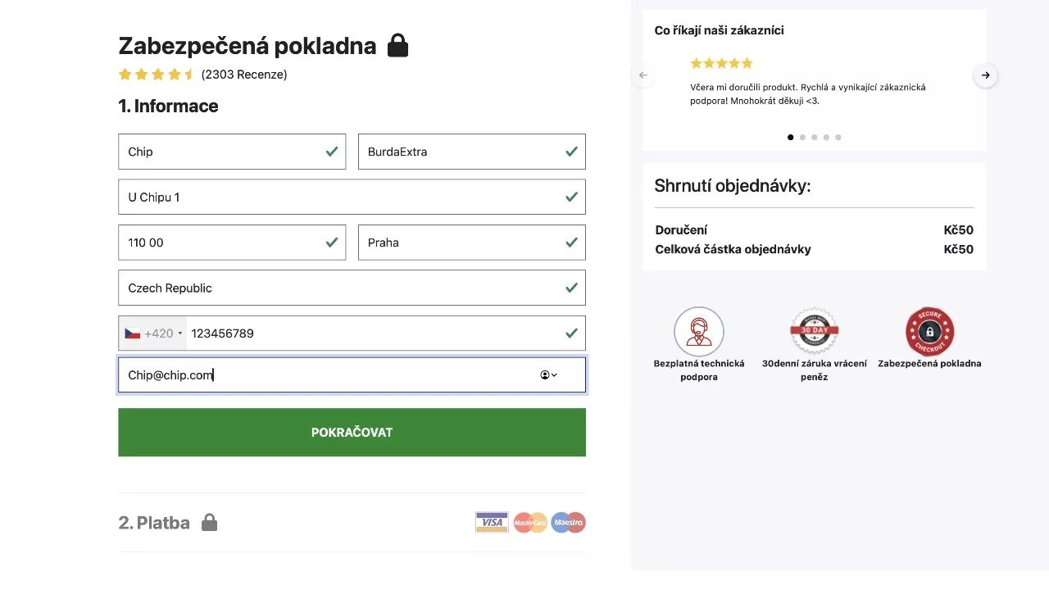Jump to the last review carousel dot

pyautogui.click(x=838, y=138)
